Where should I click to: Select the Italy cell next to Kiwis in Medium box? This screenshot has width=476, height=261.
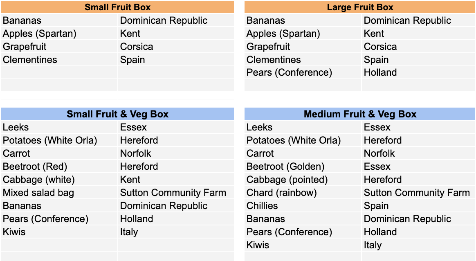(x=418, y=245)
